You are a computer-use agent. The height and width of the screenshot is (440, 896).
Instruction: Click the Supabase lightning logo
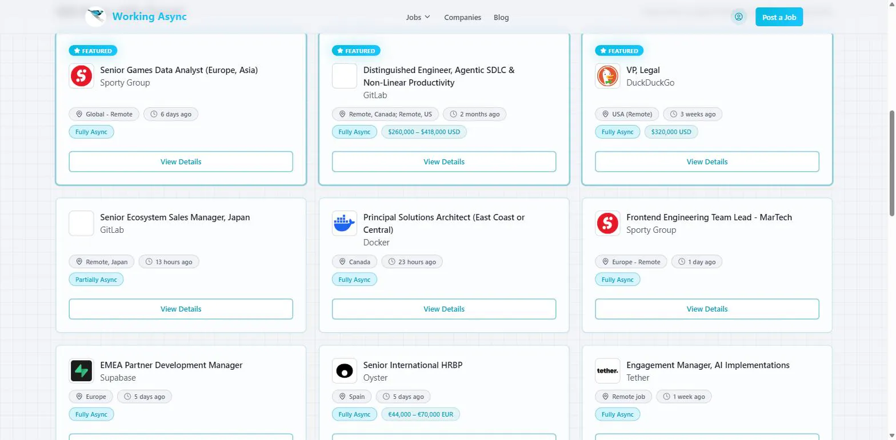81,371
